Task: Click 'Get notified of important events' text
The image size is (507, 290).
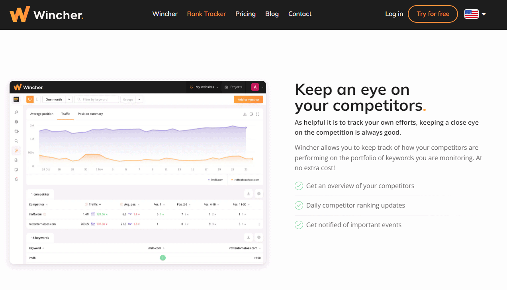Action: coord(354,225)
